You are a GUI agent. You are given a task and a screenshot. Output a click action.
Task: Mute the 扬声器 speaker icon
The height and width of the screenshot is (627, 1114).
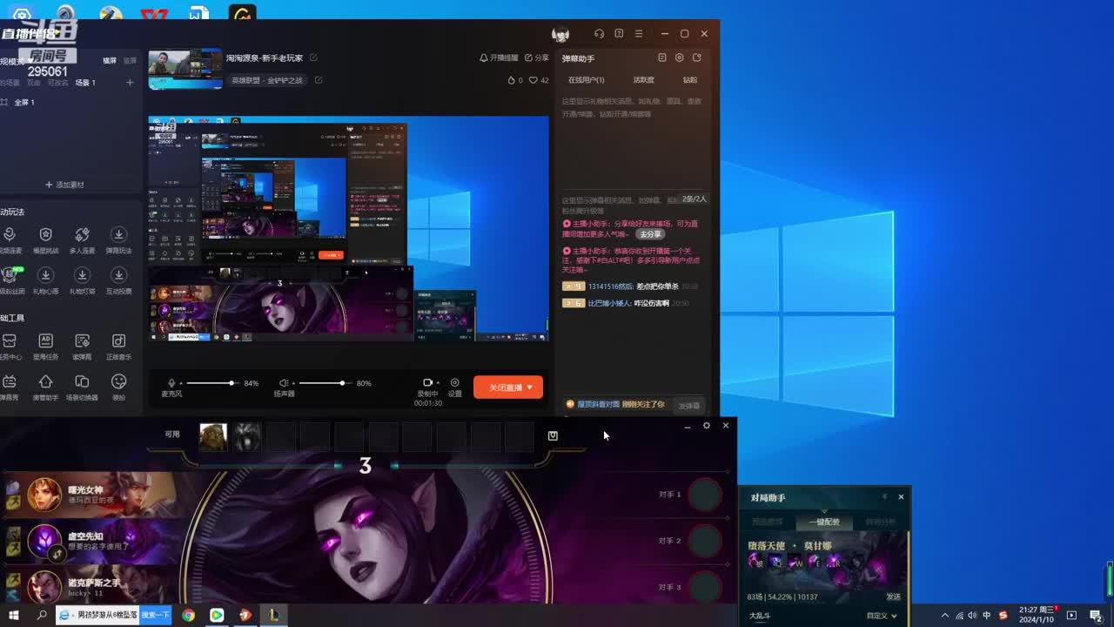[283, 383]
